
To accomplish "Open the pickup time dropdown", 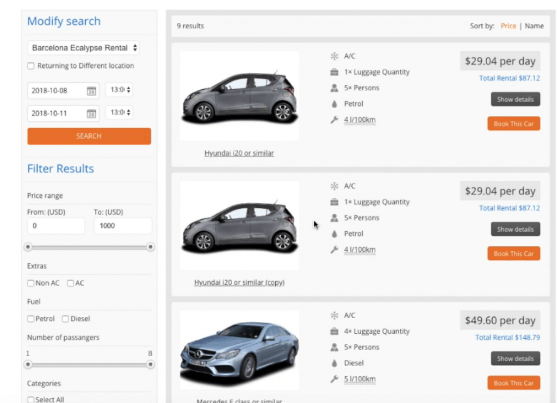I will coord(119,90).
